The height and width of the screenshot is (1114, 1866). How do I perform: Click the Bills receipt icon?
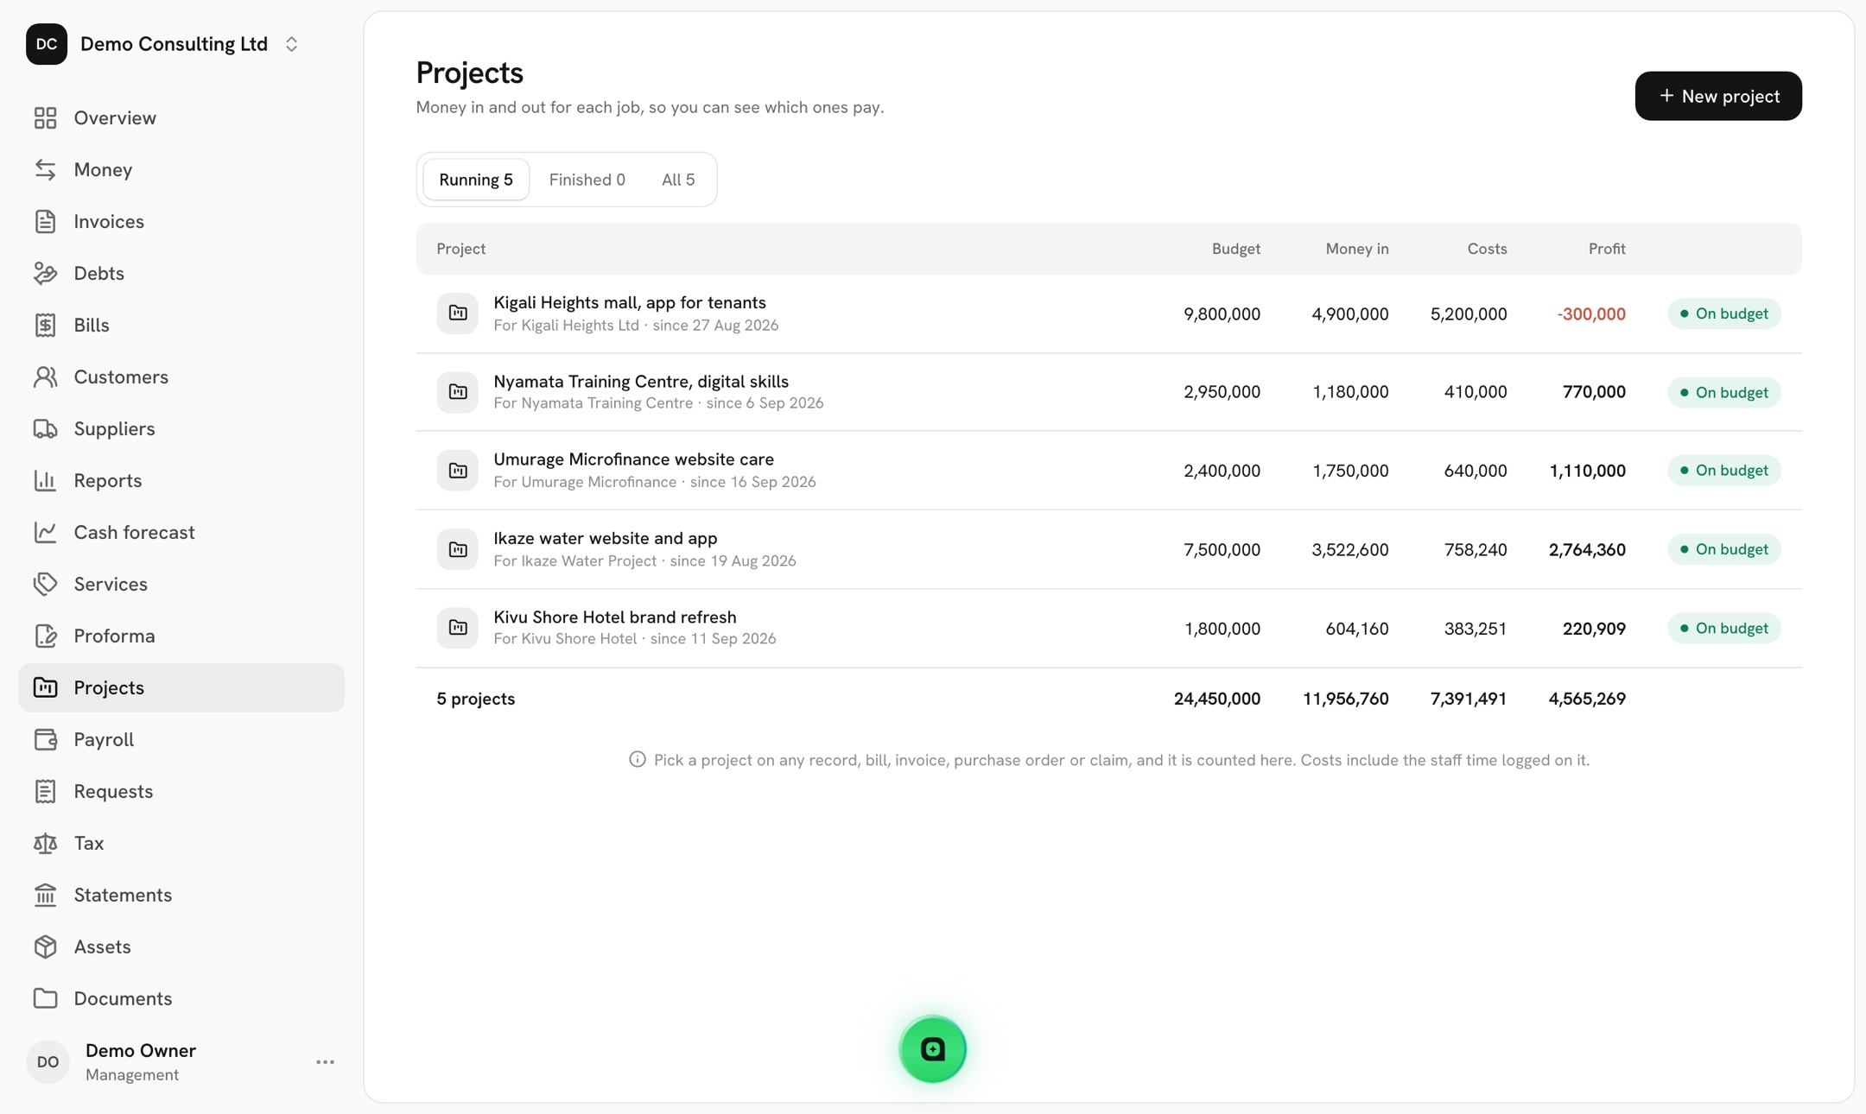(x=45, y=325)
